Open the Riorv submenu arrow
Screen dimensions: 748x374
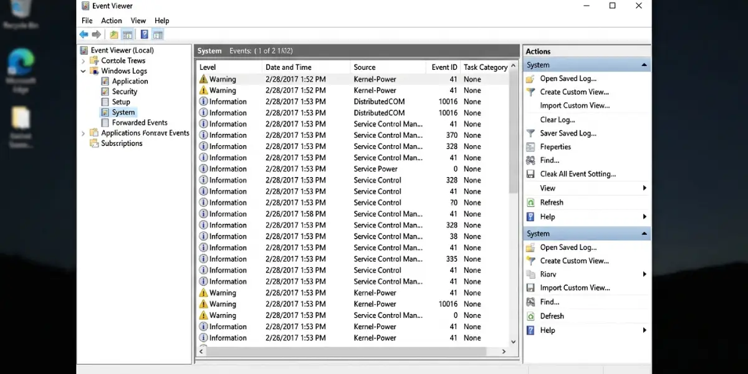645,274
